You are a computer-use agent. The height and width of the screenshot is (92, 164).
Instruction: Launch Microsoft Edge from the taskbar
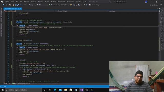tap(55, 90)
